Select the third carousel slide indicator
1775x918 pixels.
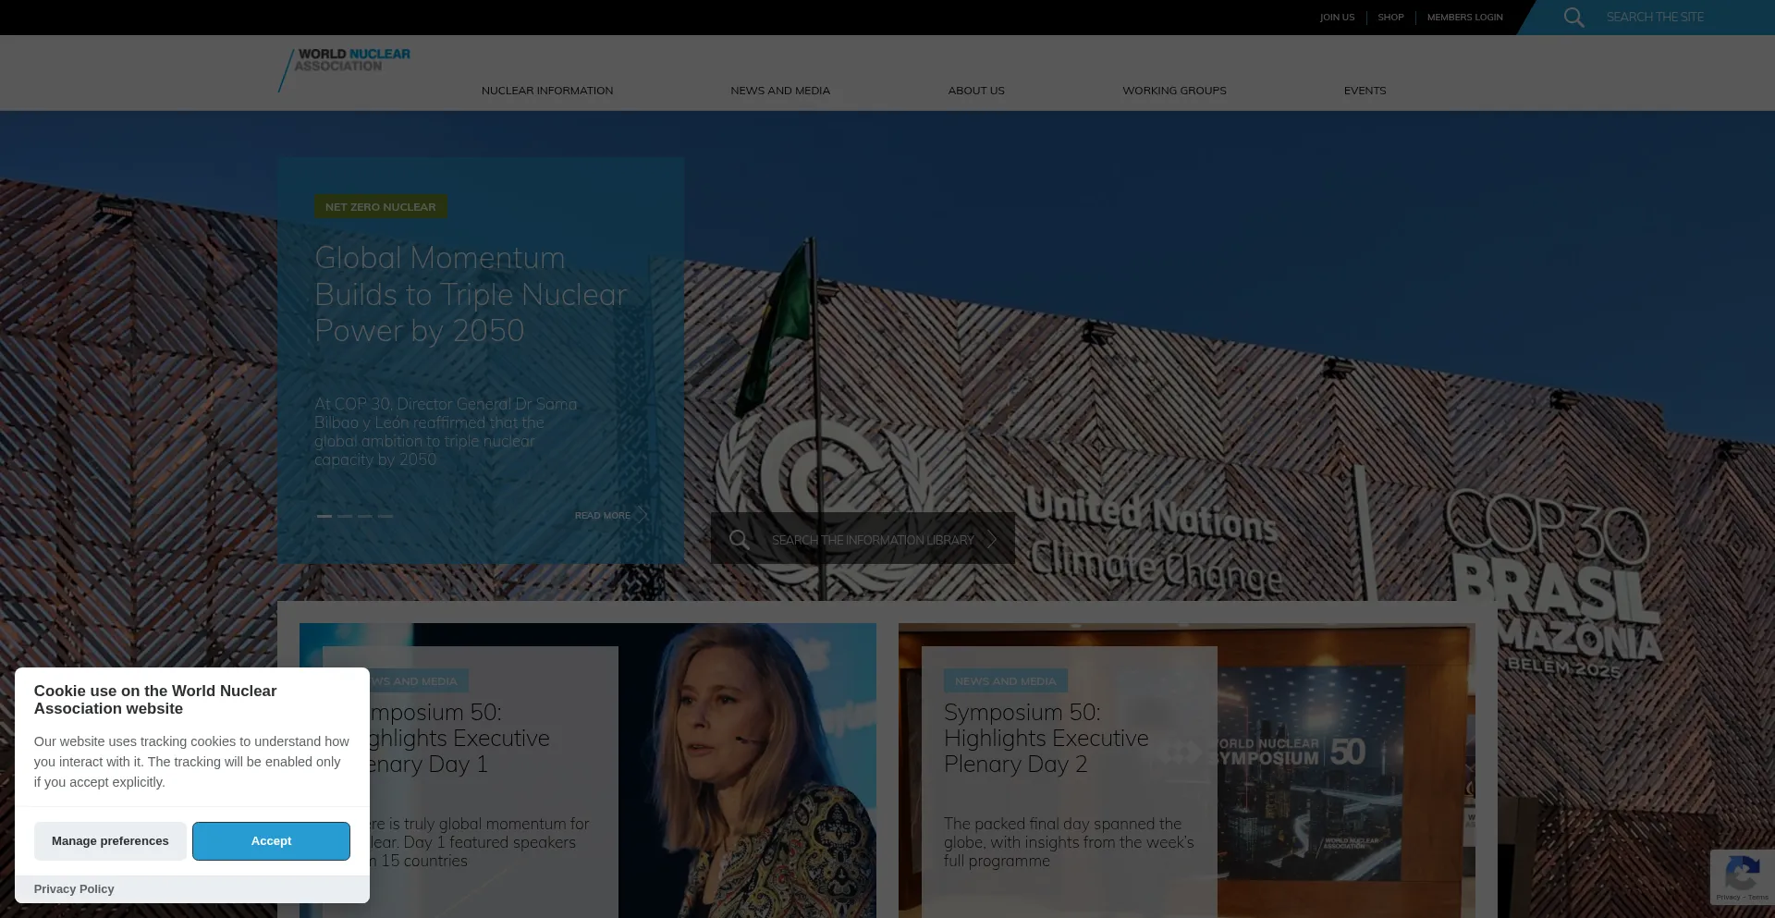[365, 516]
